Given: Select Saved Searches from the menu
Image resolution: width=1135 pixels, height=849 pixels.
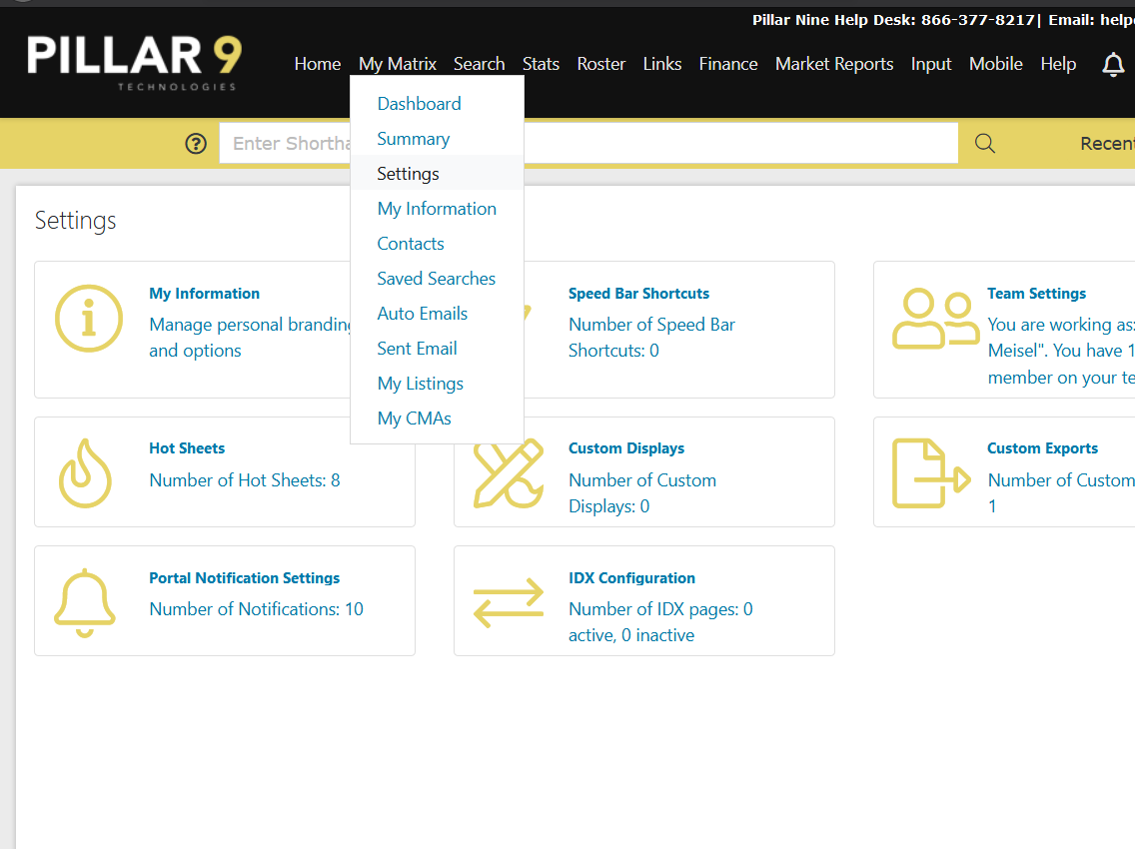Looking at the screenshot, I should coord(436,278).
